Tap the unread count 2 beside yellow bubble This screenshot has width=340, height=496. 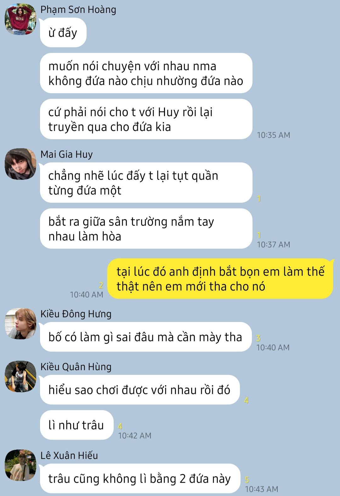[101, 285]
